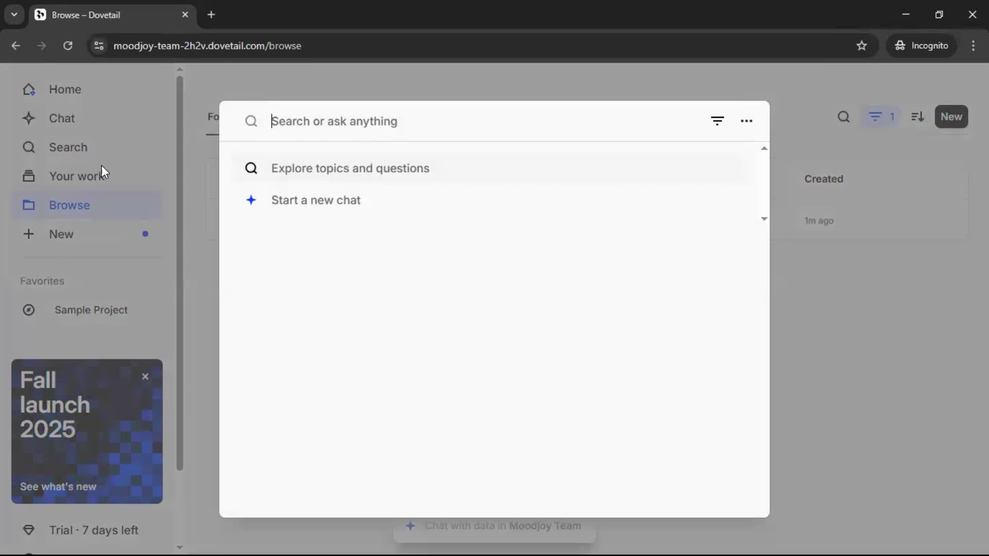Click the dark New button
The image size is (989, 556).
coord(951,117)
